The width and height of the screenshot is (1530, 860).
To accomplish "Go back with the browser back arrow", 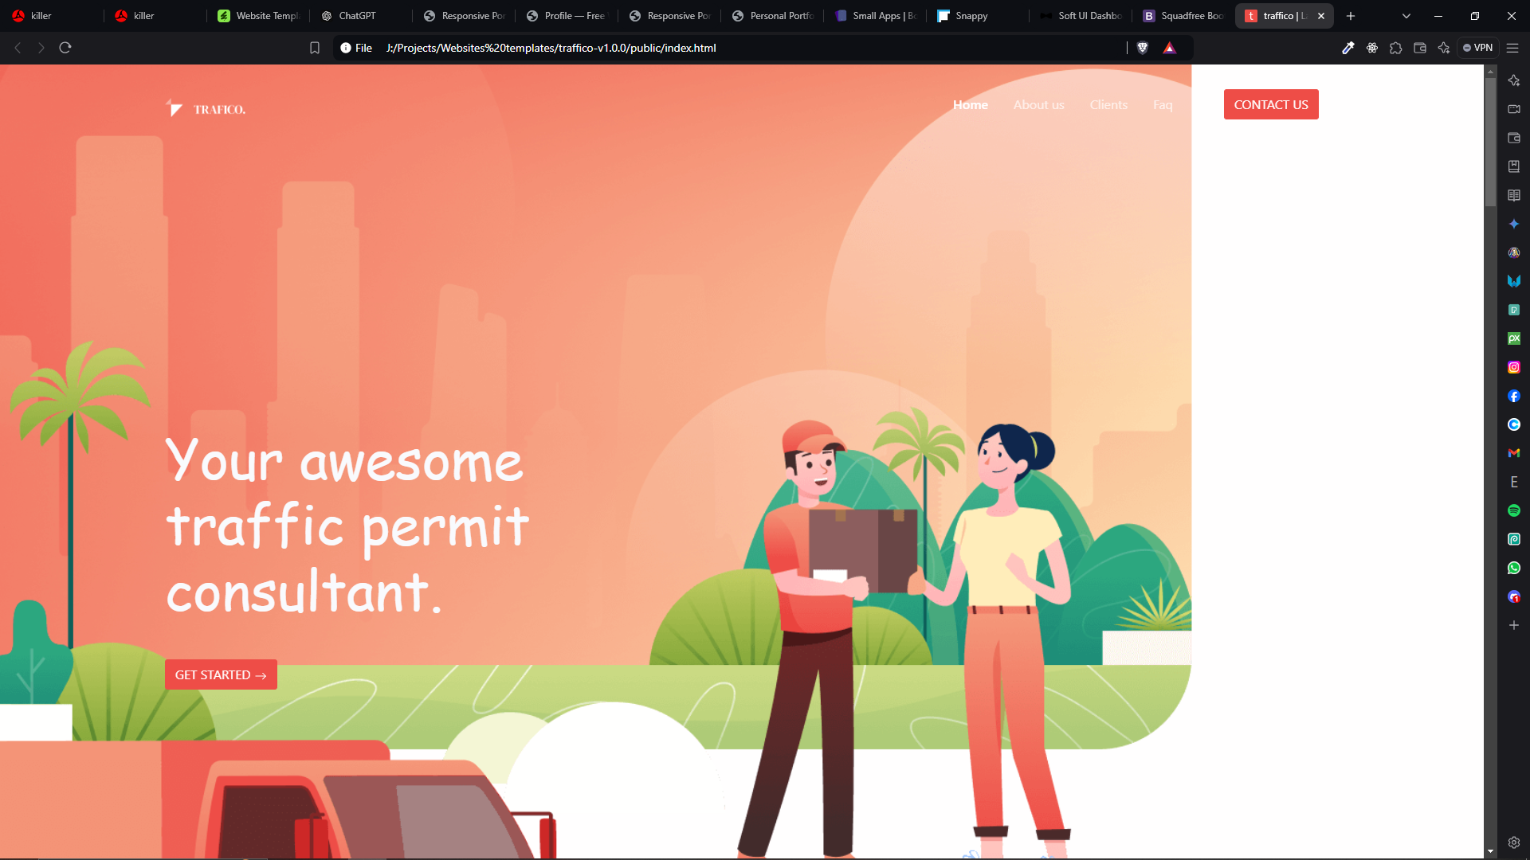I will [18, 48].
